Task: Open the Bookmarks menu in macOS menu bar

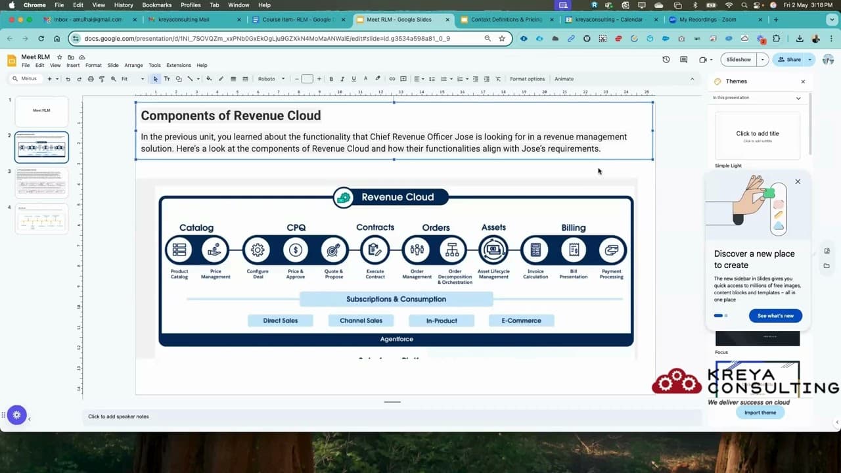Action: coord(157,5)
